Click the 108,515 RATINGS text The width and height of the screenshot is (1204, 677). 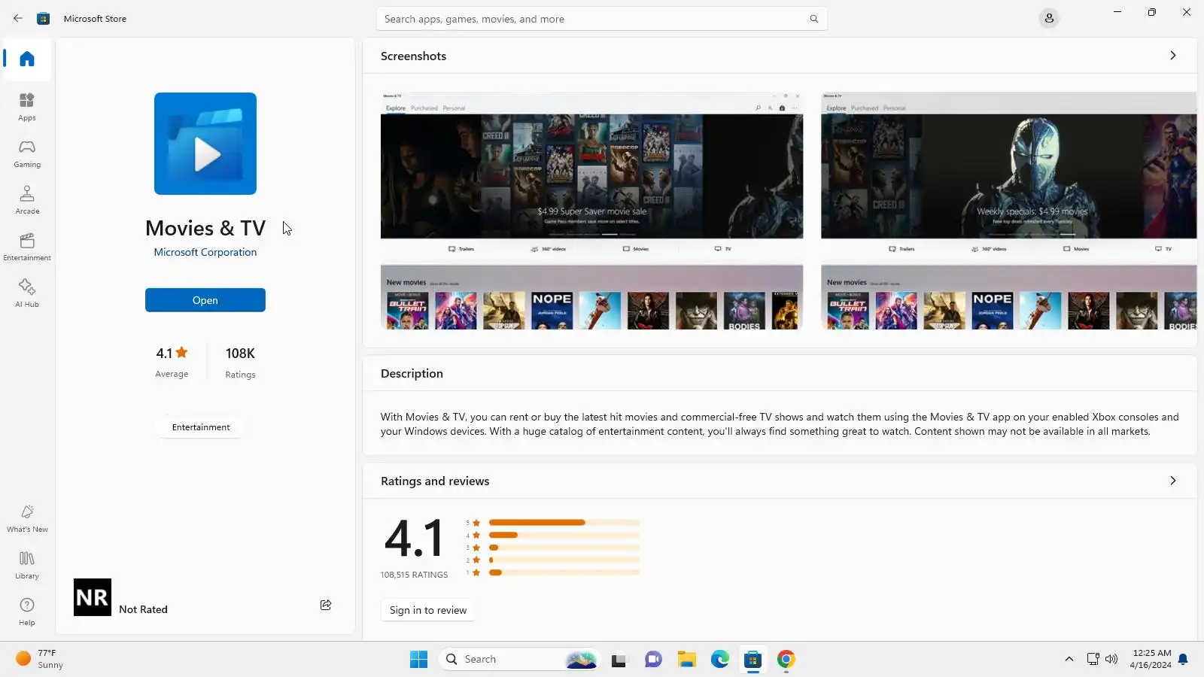pos(414,575)
